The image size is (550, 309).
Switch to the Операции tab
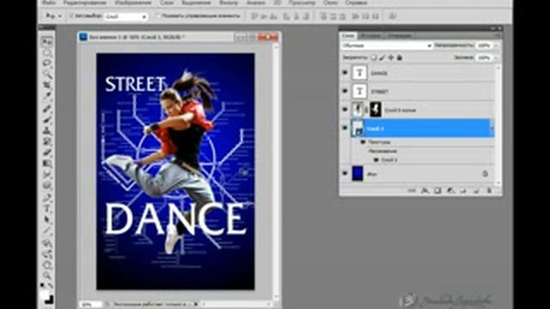tap(399, 36)
